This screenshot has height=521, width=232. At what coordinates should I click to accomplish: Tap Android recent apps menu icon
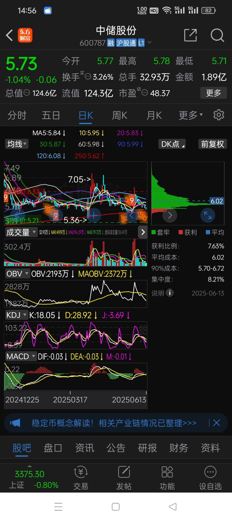point(58,507)
